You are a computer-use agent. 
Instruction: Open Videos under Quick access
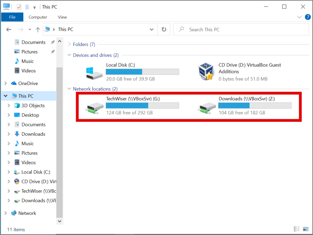[x=25, y=71]
